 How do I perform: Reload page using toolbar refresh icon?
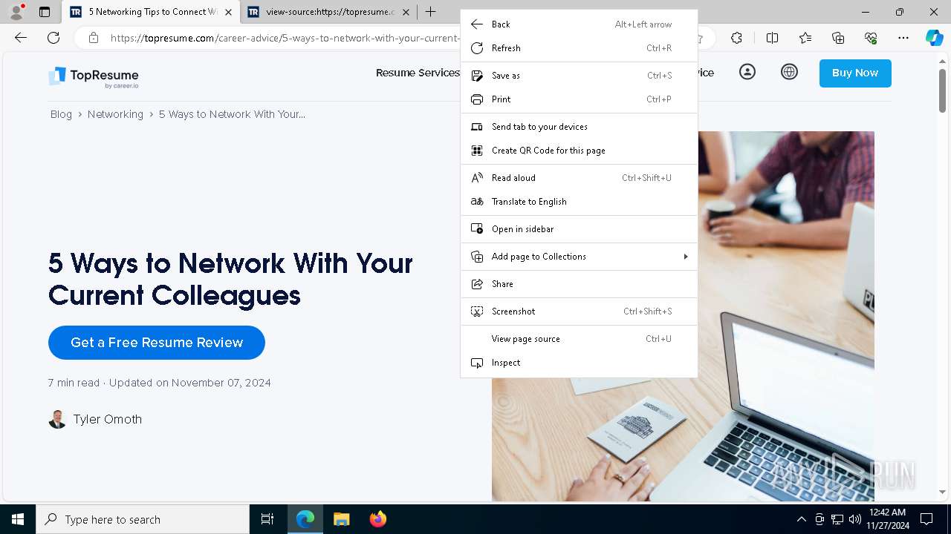point(53,38)
